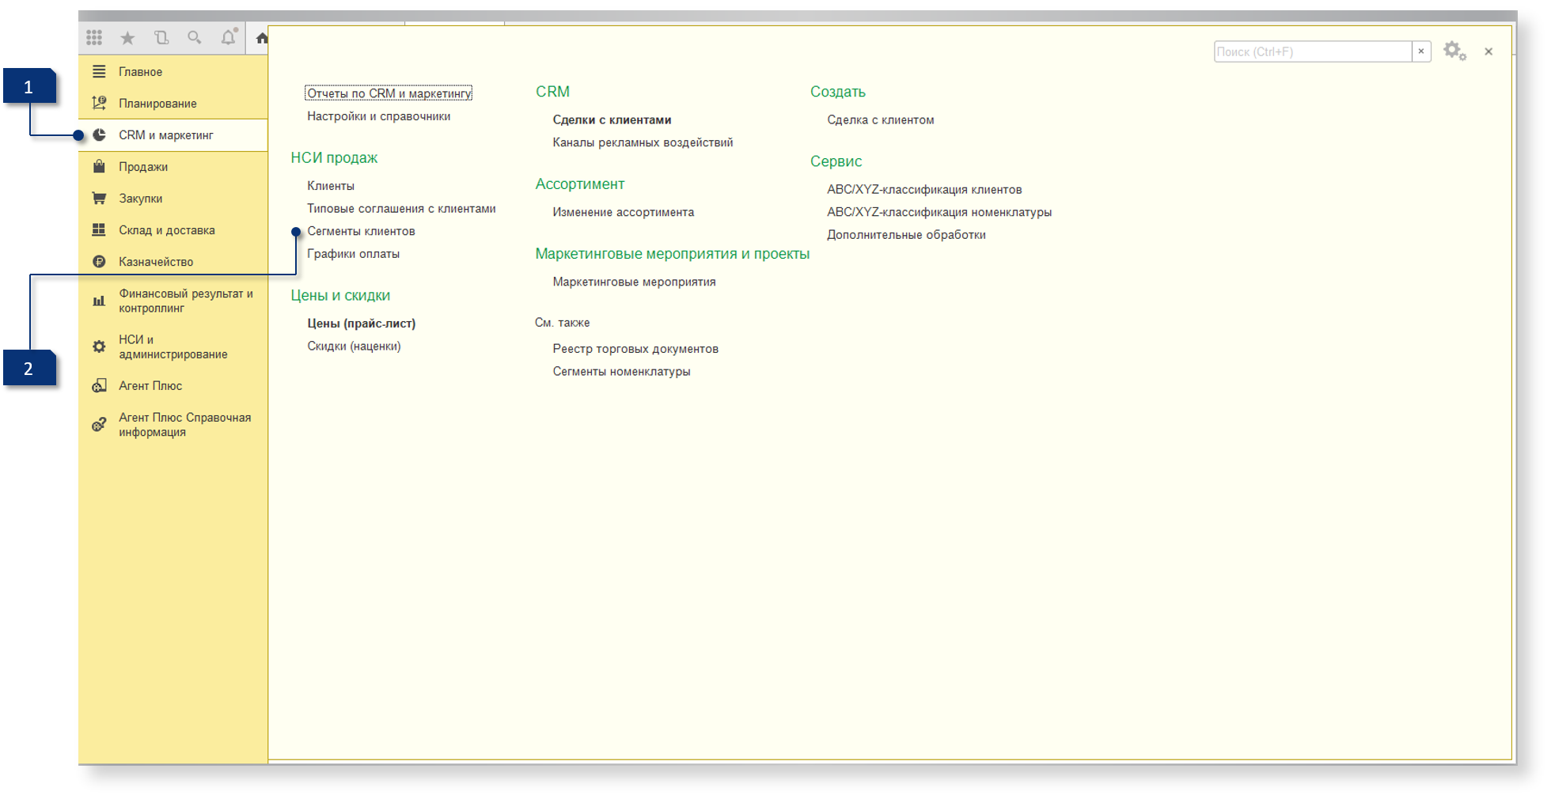Click the Финансовый результат chart icon

[99, 301]
